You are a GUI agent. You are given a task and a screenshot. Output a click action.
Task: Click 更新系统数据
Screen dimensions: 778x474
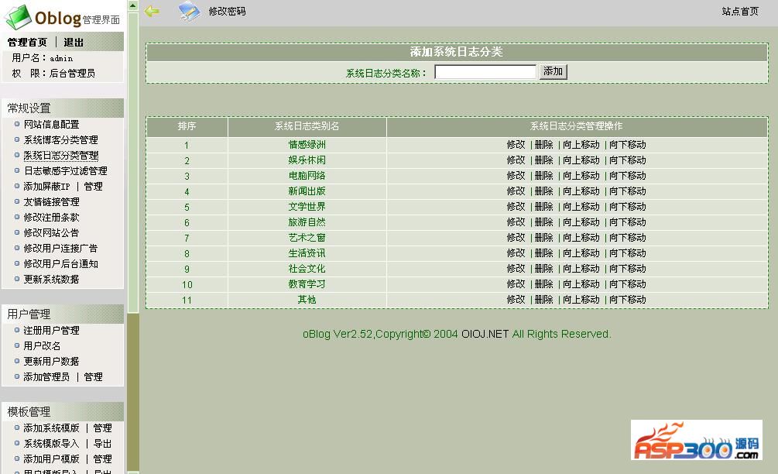52,279
